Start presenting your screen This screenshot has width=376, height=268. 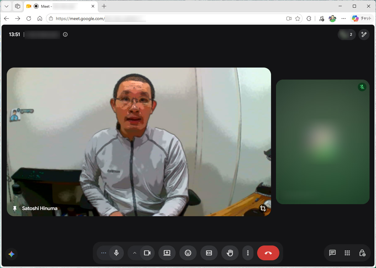[167, 253]
